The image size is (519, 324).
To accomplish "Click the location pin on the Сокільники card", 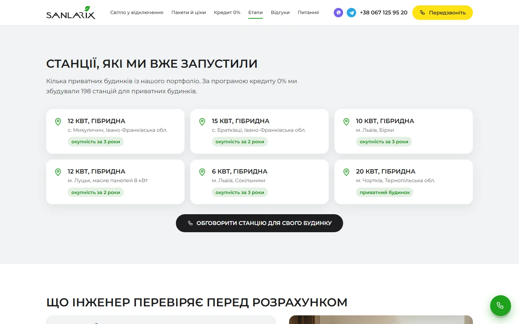I will pos(202,172).
